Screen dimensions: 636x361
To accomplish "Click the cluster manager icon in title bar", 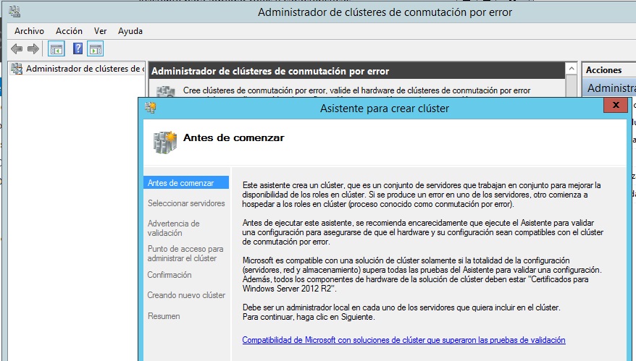I will 16,12.
